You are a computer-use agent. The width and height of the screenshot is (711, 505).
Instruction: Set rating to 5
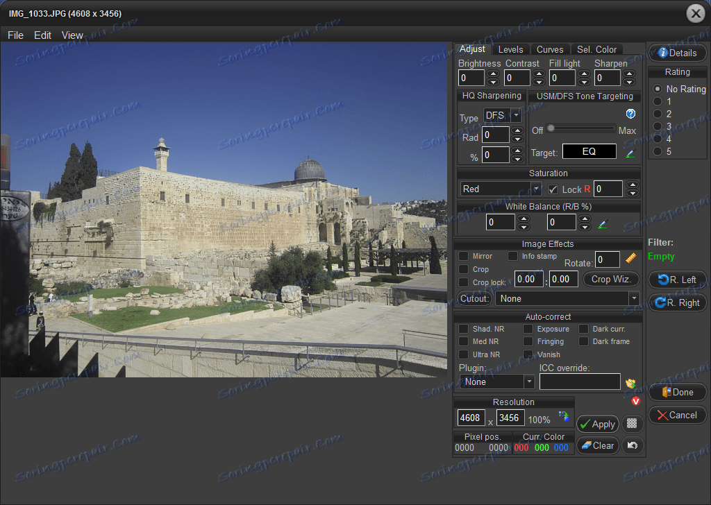658,151
